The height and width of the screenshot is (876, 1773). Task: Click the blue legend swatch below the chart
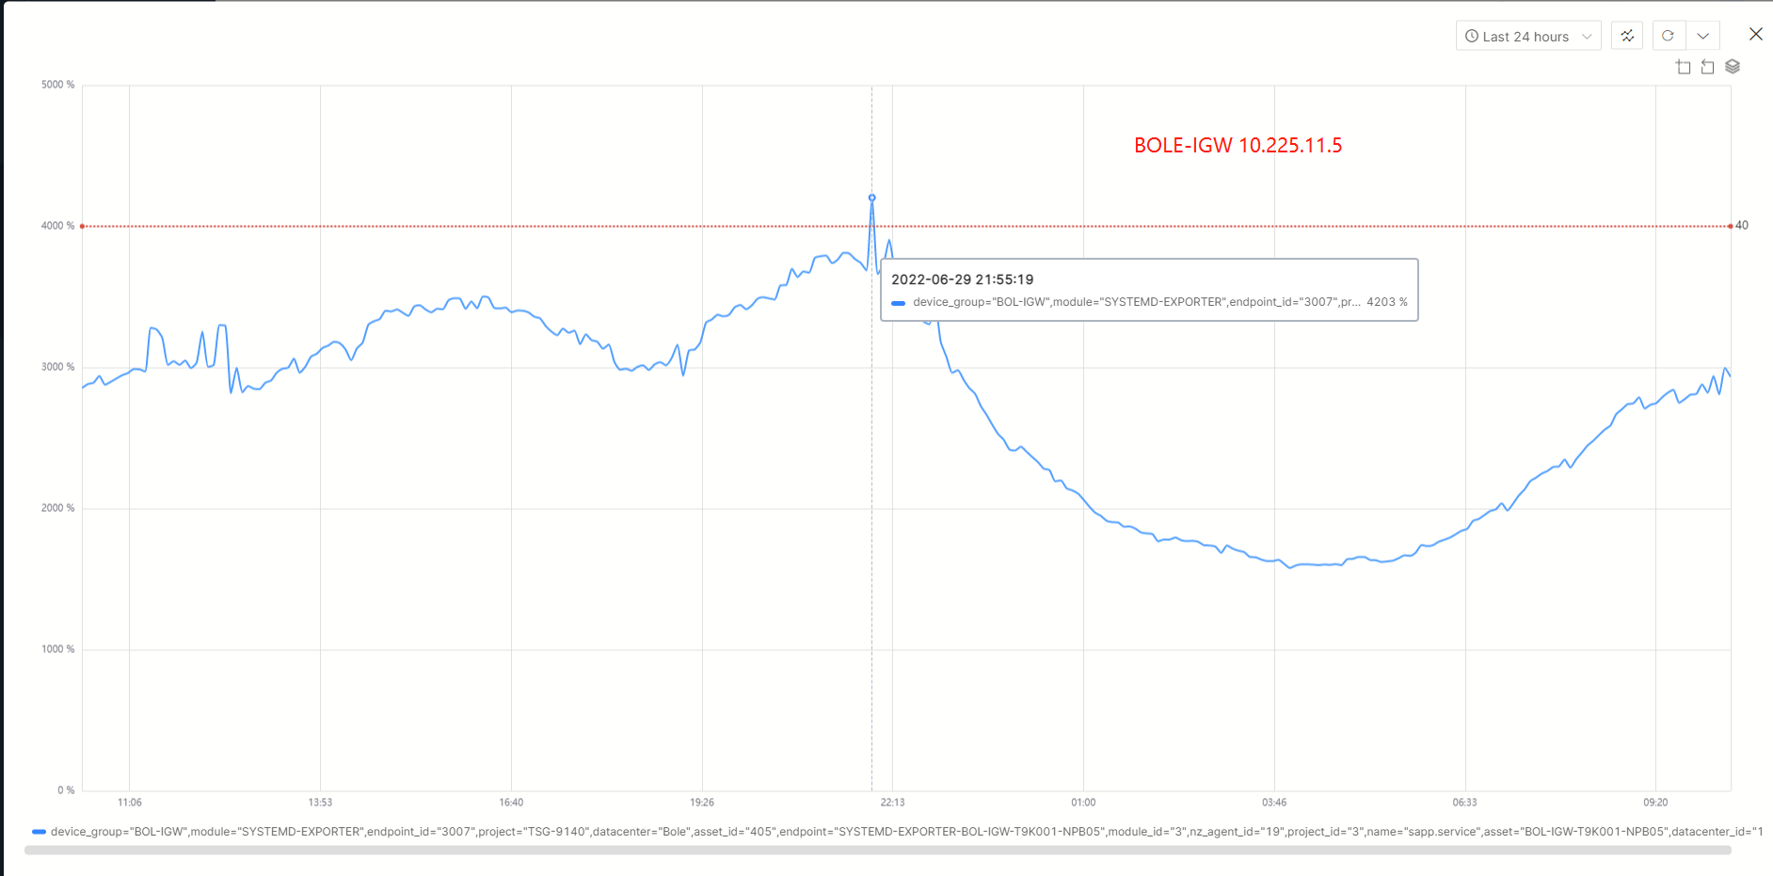[x=39, y=832]
